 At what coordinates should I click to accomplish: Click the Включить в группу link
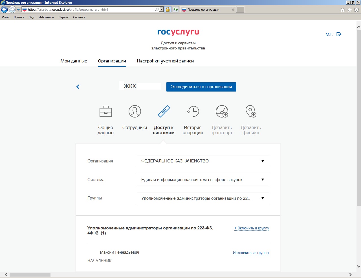point(252,228)
